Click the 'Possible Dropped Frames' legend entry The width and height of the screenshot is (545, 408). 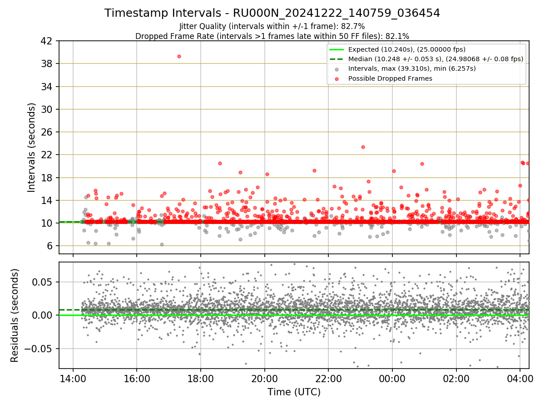[390, 78]
